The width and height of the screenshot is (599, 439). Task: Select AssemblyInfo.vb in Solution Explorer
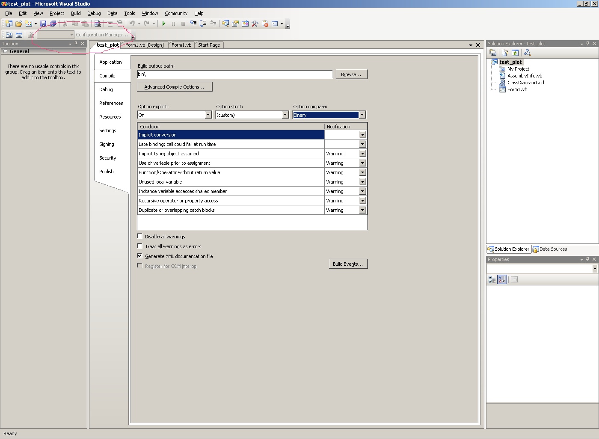point(525,76)
